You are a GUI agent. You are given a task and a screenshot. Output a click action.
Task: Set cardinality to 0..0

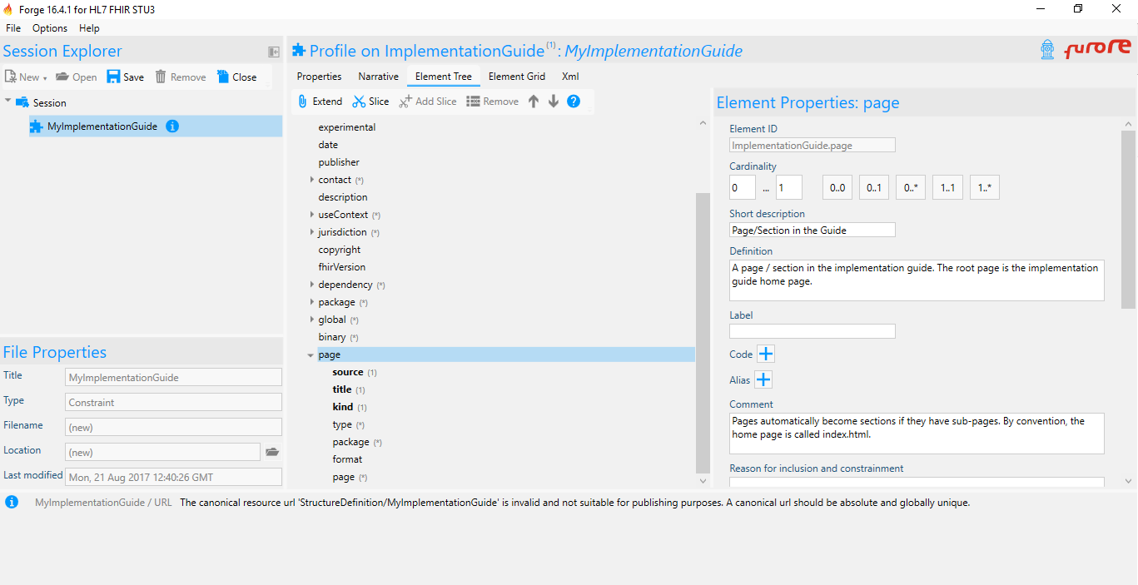[837, 187]
